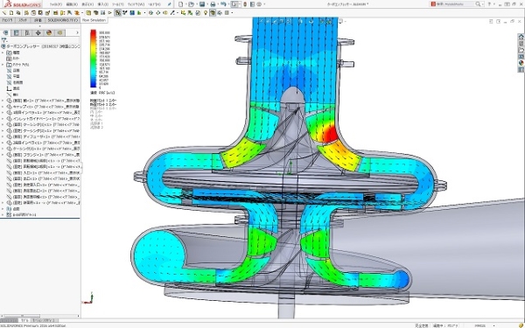Open the FeatureManager design tree tab icon
Screen dimensions: 525x328
point(6,33)
